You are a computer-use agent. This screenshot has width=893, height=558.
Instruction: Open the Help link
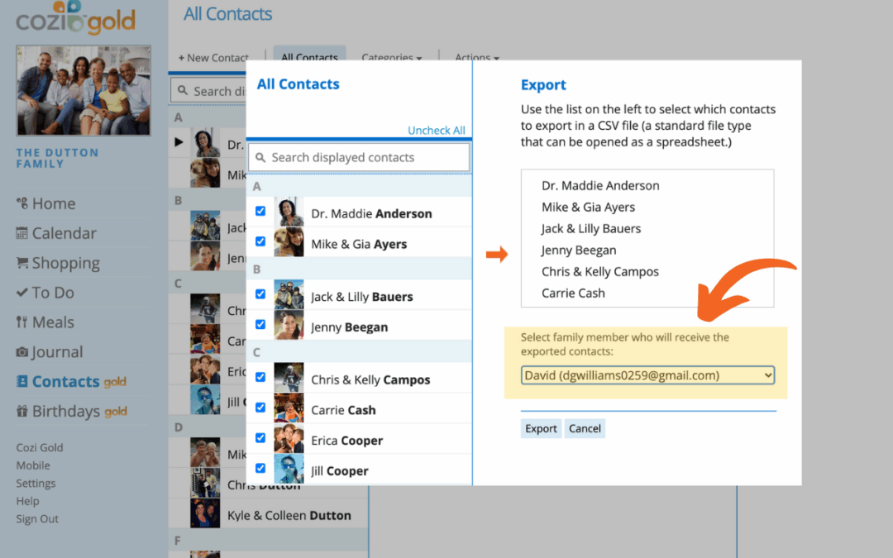click(27, 501)
